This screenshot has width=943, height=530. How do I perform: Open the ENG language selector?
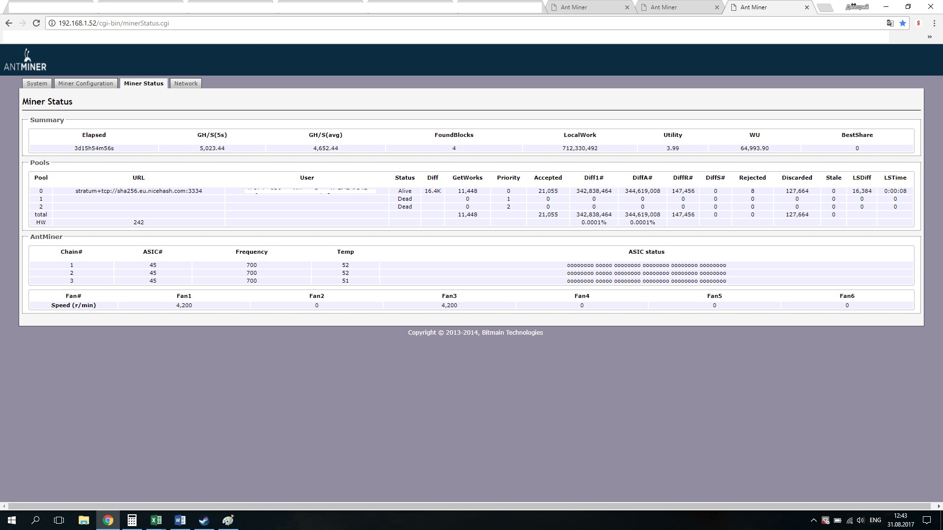pyautogui.click(x=875, y=520)
